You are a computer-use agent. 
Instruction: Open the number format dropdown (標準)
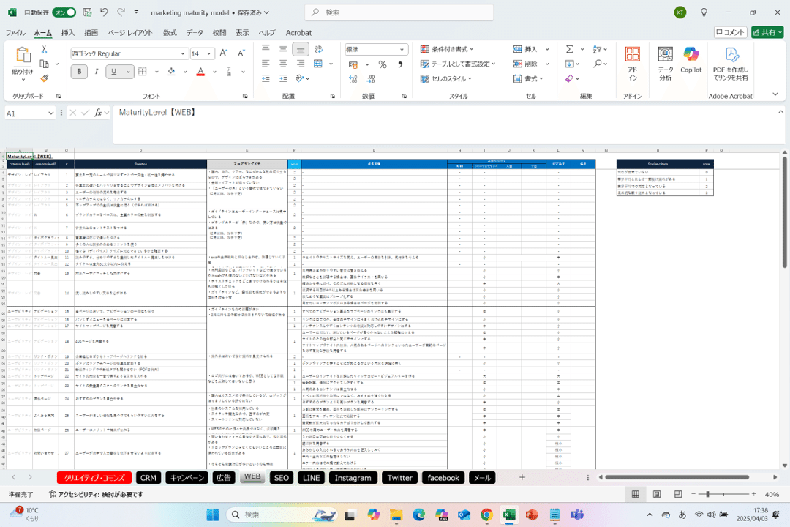tap(402, 50)
